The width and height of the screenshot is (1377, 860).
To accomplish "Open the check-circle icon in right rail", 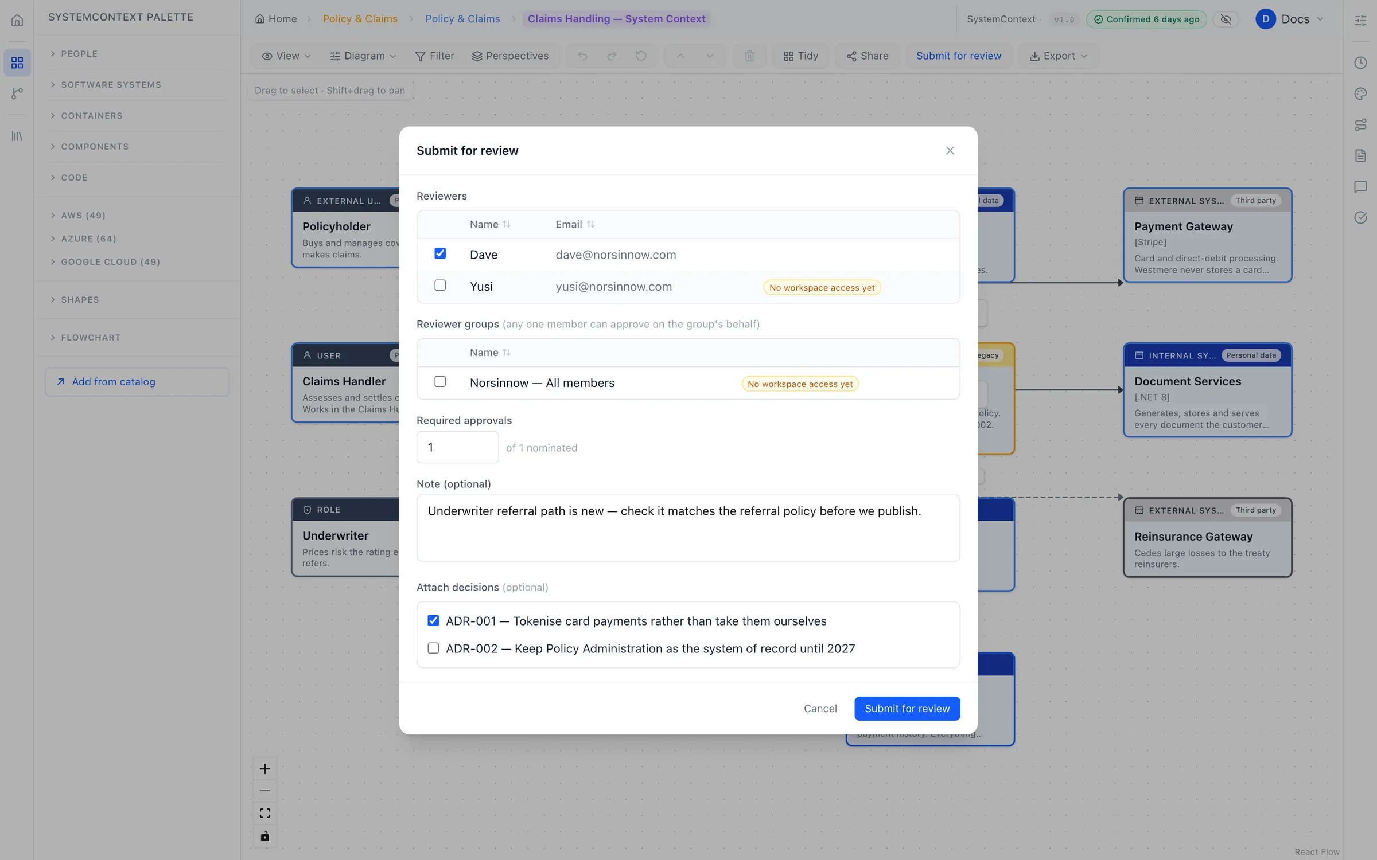I will (1360, 217).
